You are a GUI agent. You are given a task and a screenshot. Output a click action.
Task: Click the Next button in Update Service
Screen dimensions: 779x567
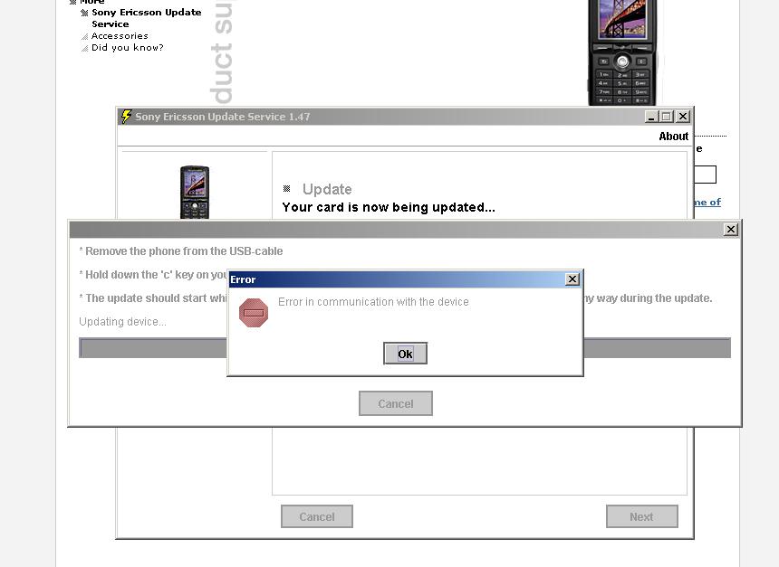(x=642, y=516)
